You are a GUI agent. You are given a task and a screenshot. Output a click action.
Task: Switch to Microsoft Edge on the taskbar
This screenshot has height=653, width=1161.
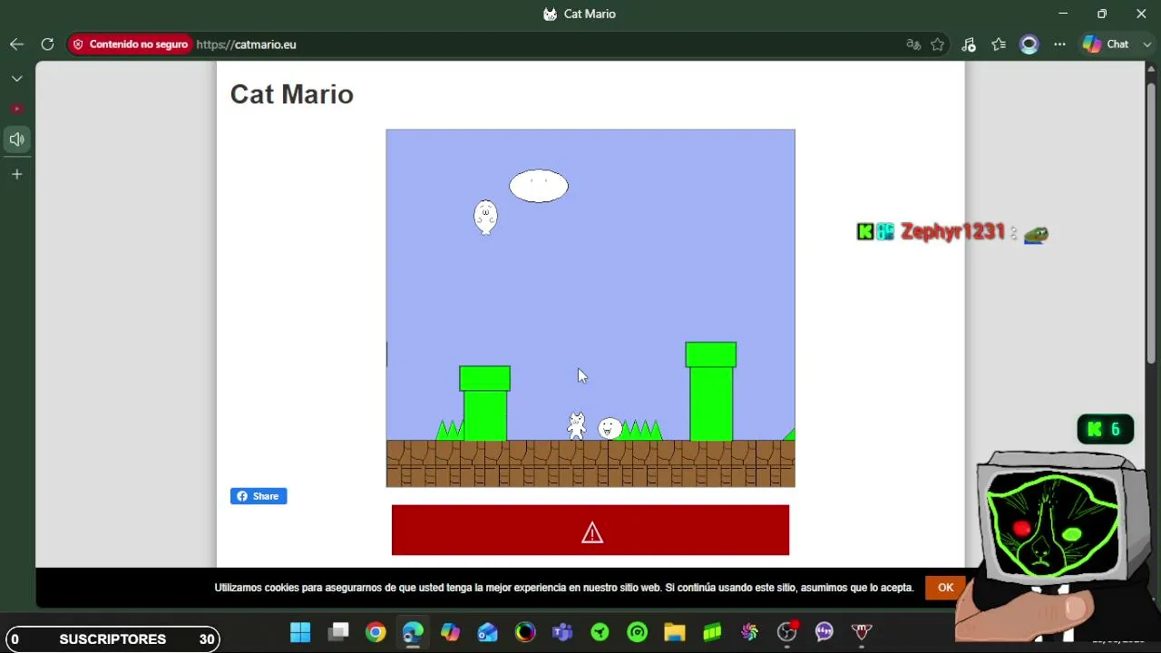point(413,632)
